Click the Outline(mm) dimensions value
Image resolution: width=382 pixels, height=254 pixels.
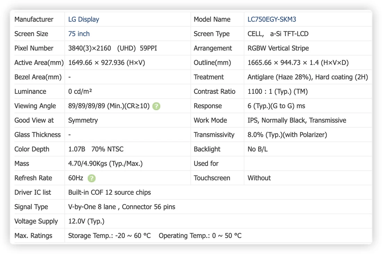point(298,62)
